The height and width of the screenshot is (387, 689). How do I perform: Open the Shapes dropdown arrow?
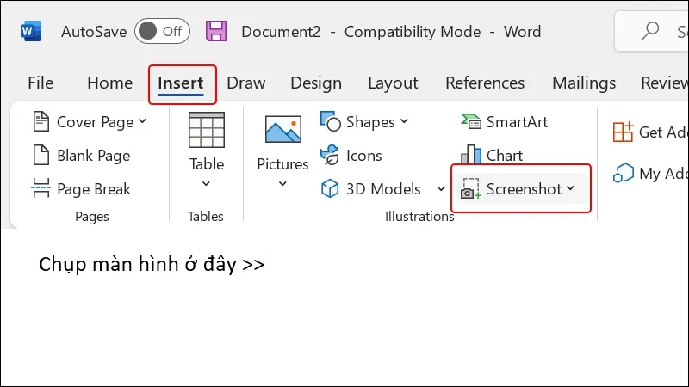click(404, 121)
